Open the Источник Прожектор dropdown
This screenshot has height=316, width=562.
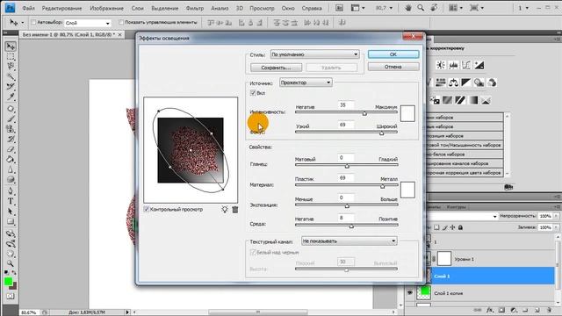click(306, 83)
